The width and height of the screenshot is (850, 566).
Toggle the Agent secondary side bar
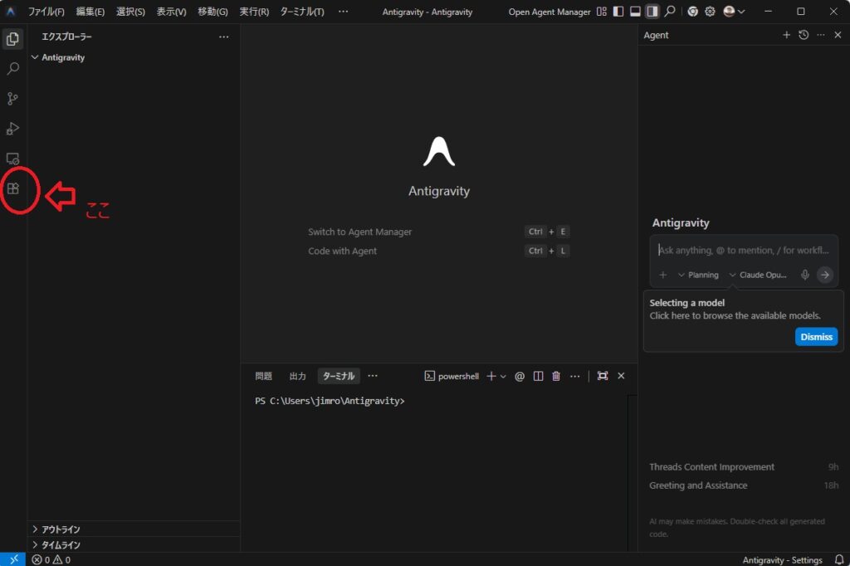[x=652, y=12]
